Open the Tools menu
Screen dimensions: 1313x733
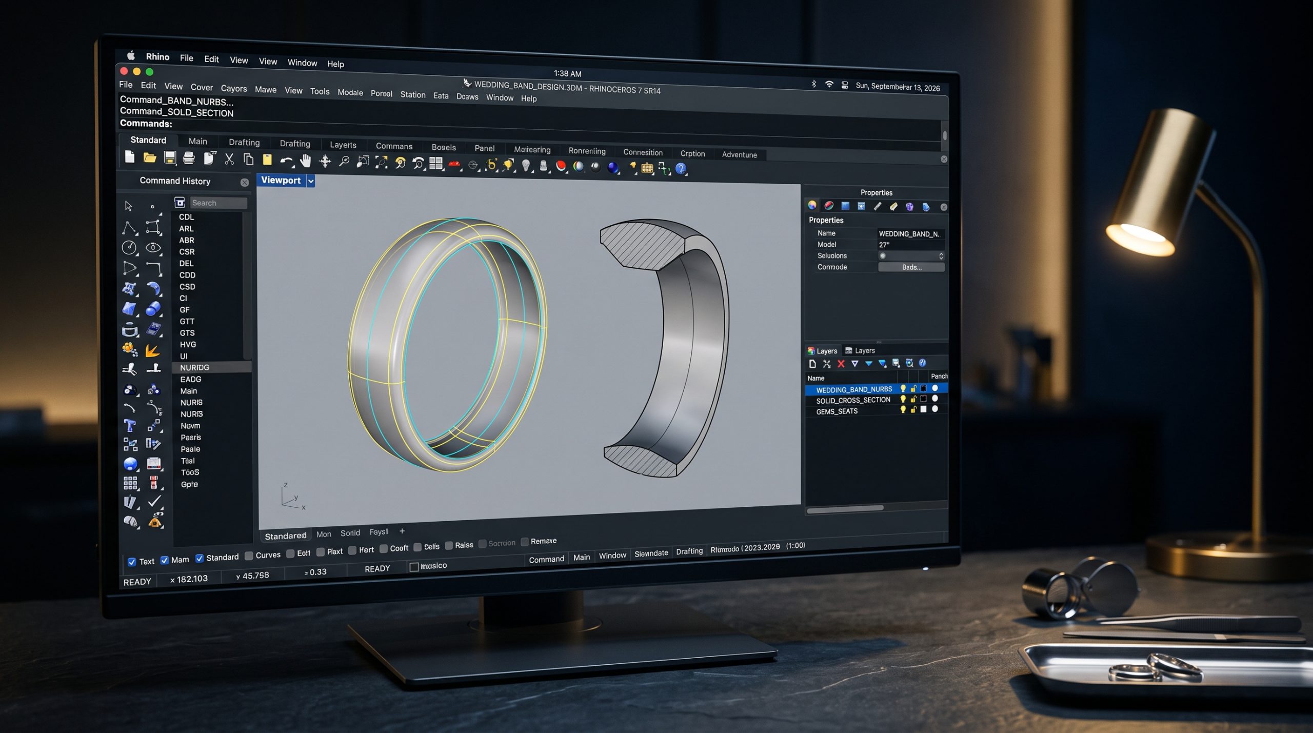[320, 91]
